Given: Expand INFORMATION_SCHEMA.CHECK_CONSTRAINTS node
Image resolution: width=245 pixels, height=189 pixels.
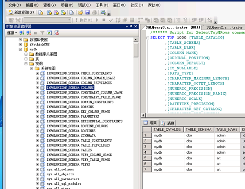Looking at the screenshot, I should (37, 73).
